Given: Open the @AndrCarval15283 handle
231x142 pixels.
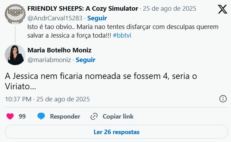Looking at the screenshot, I should 55,18.
